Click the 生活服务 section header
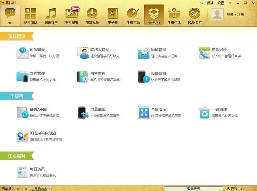 tap(17, 156)
